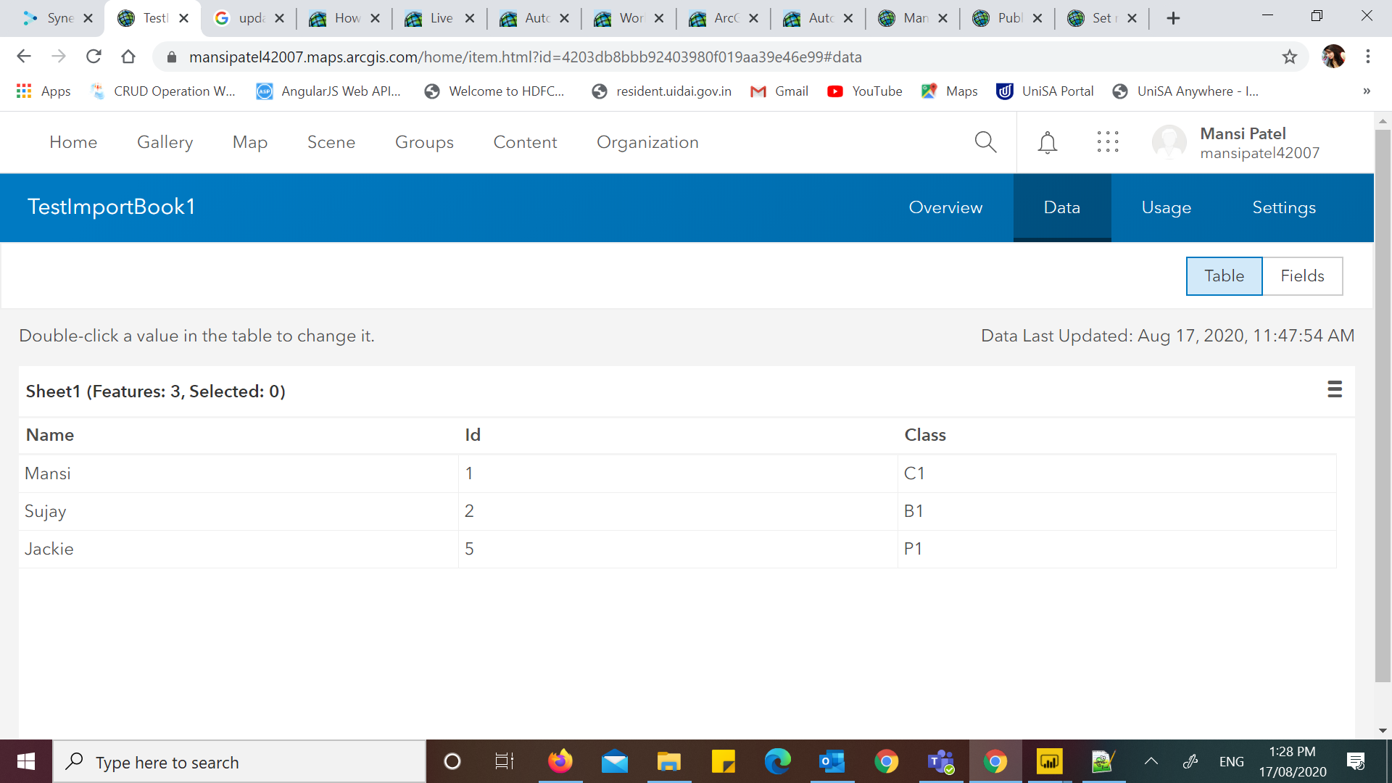Expand the bookmarks overflow chevron
1392x783 pixels.
pyautogui.click(x=1367, y=91)
